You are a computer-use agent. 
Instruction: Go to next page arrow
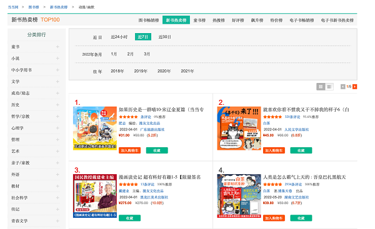click(354, 87)
